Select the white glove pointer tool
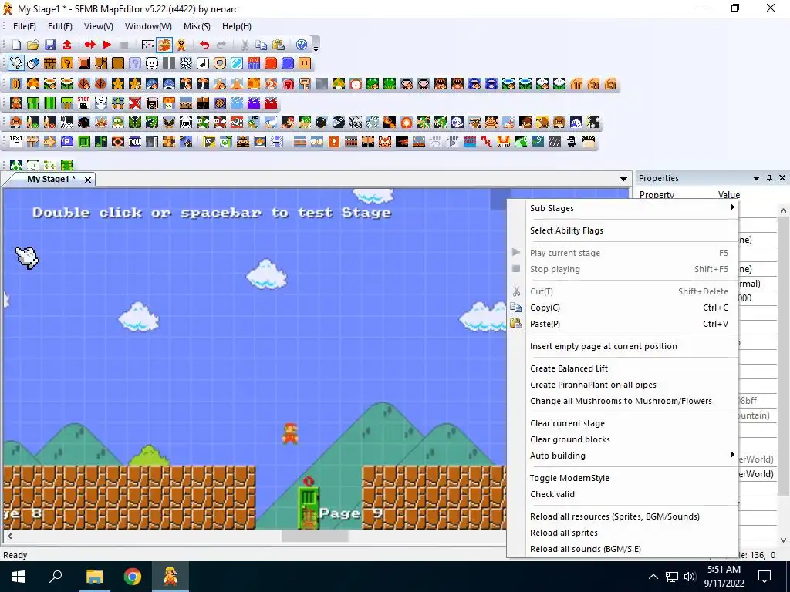The image size is (790, 592). [16, 63]
